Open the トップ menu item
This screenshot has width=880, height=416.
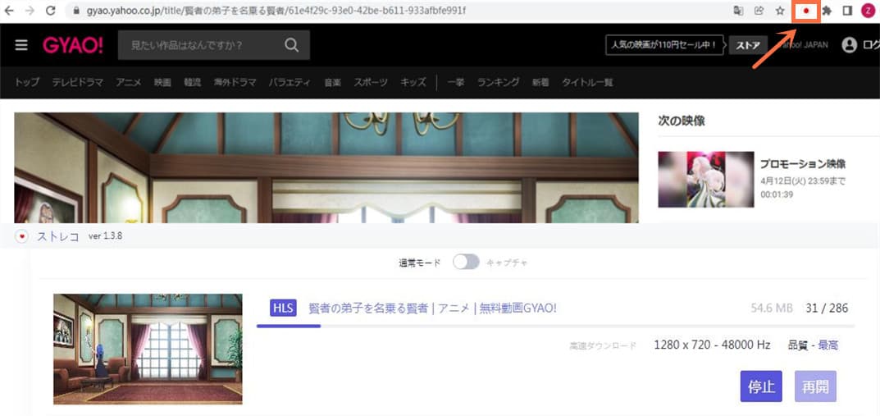27,83
